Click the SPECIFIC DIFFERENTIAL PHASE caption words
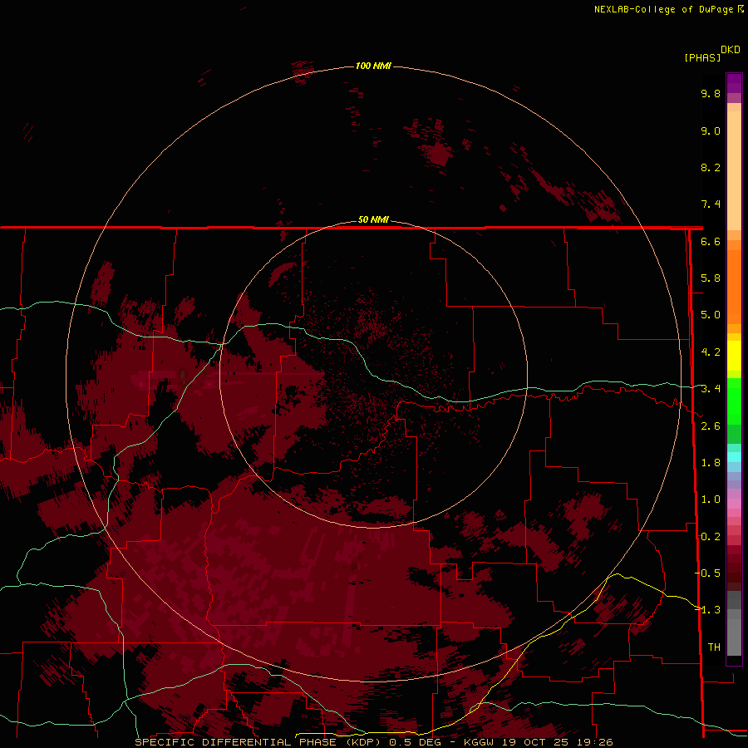 click(236, 742)
